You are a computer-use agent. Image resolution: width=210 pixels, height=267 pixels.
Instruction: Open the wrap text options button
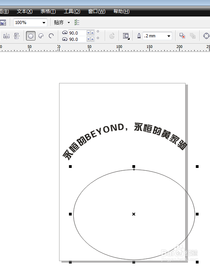126,36
